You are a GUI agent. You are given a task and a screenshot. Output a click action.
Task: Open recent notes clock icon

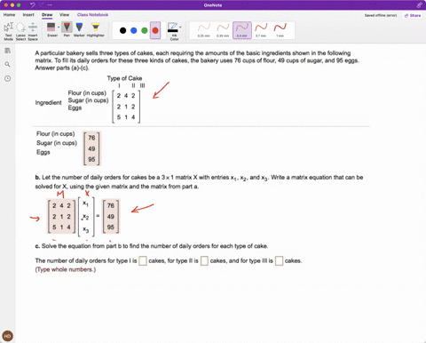[8, 78]
